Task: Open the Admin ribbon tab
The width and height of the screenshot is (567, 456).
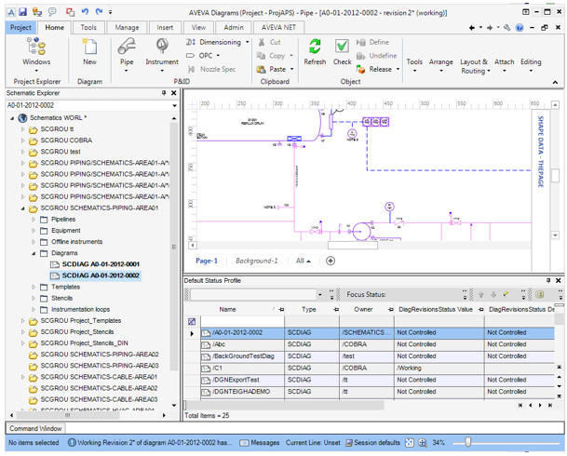Action: pos(234,28)
